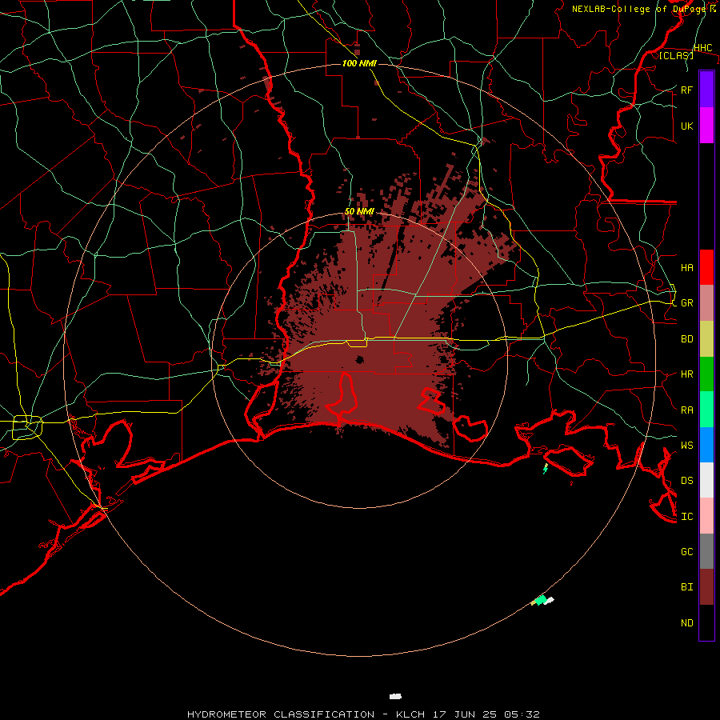Click the DS white legend swatch
Screen dimensions: 720x720
tap(706, 480)
